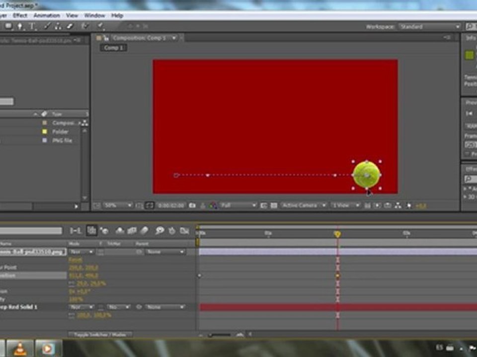Image resolution: width=477 pixels, height=357 pixels.
Task: Open timeline button in viewer footer
Action: 388,205
